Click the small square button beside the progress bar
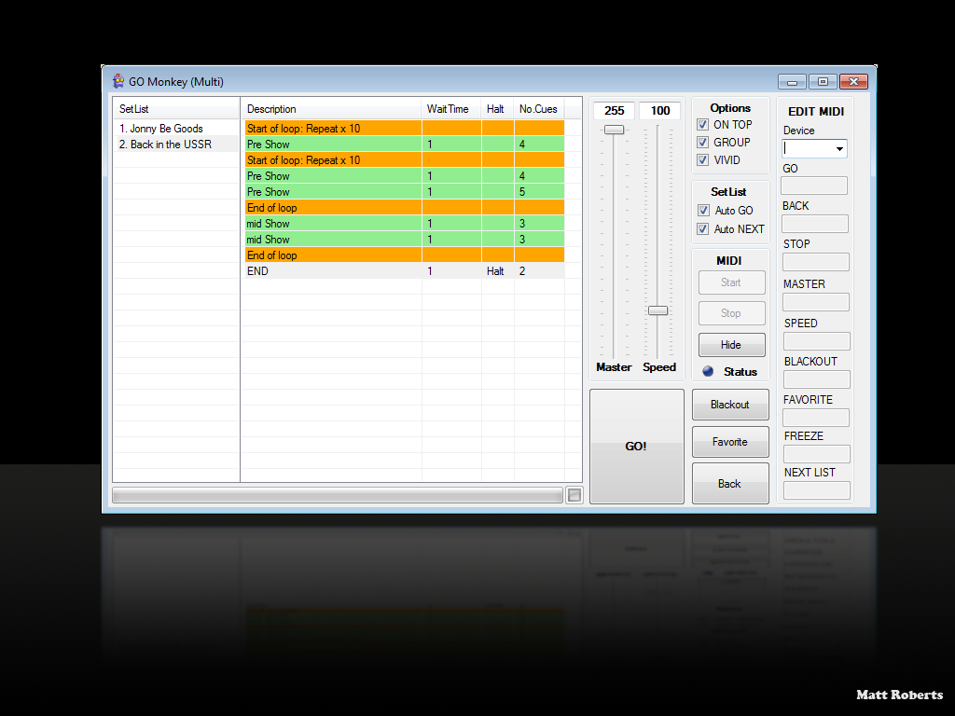Viewport: 955px width, 716px height. tap(574, 495)
